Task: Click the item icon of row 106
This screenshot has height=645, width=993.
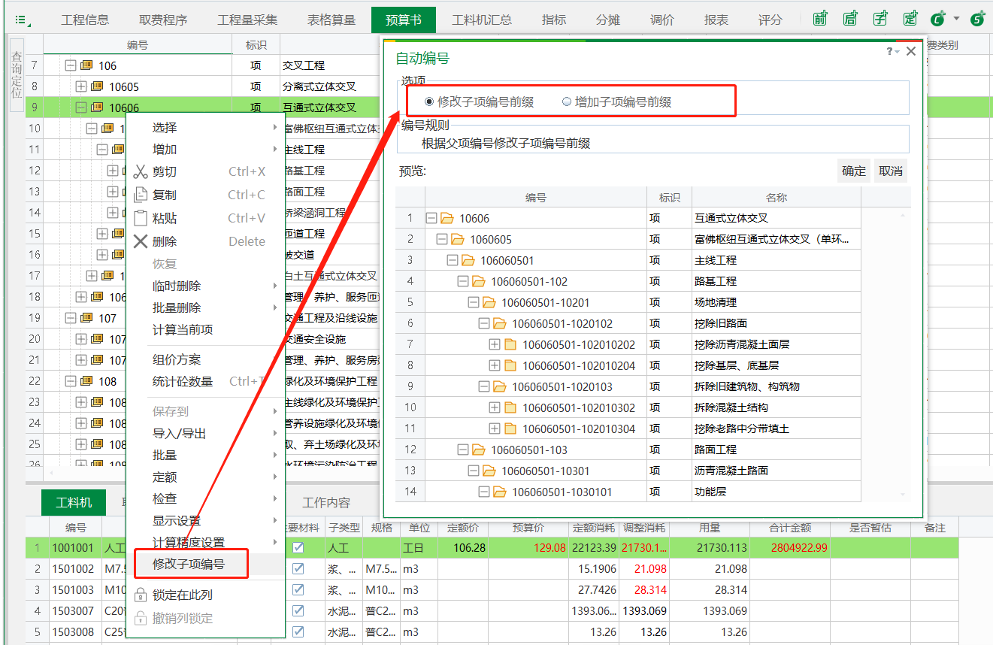Action: [86, 65]
